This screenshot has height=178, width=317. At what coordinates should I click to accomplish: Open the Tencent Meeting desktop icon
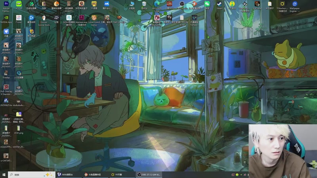coord(107,5)
